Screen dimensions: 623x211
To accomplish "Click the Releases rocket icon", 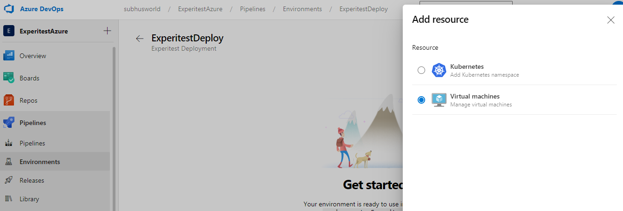I will [x=8, y=180].
